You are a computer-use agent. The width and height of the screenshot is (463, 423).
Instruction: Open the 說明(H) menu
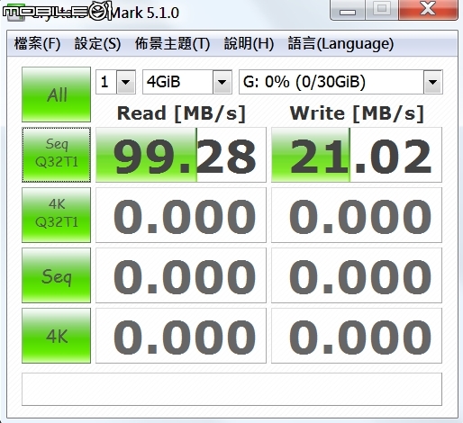pos(249,43)
